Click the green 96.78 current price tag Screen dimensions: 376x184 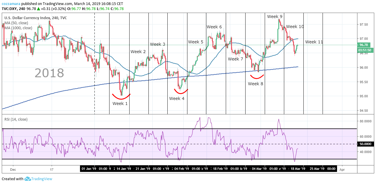pos(364,45)
